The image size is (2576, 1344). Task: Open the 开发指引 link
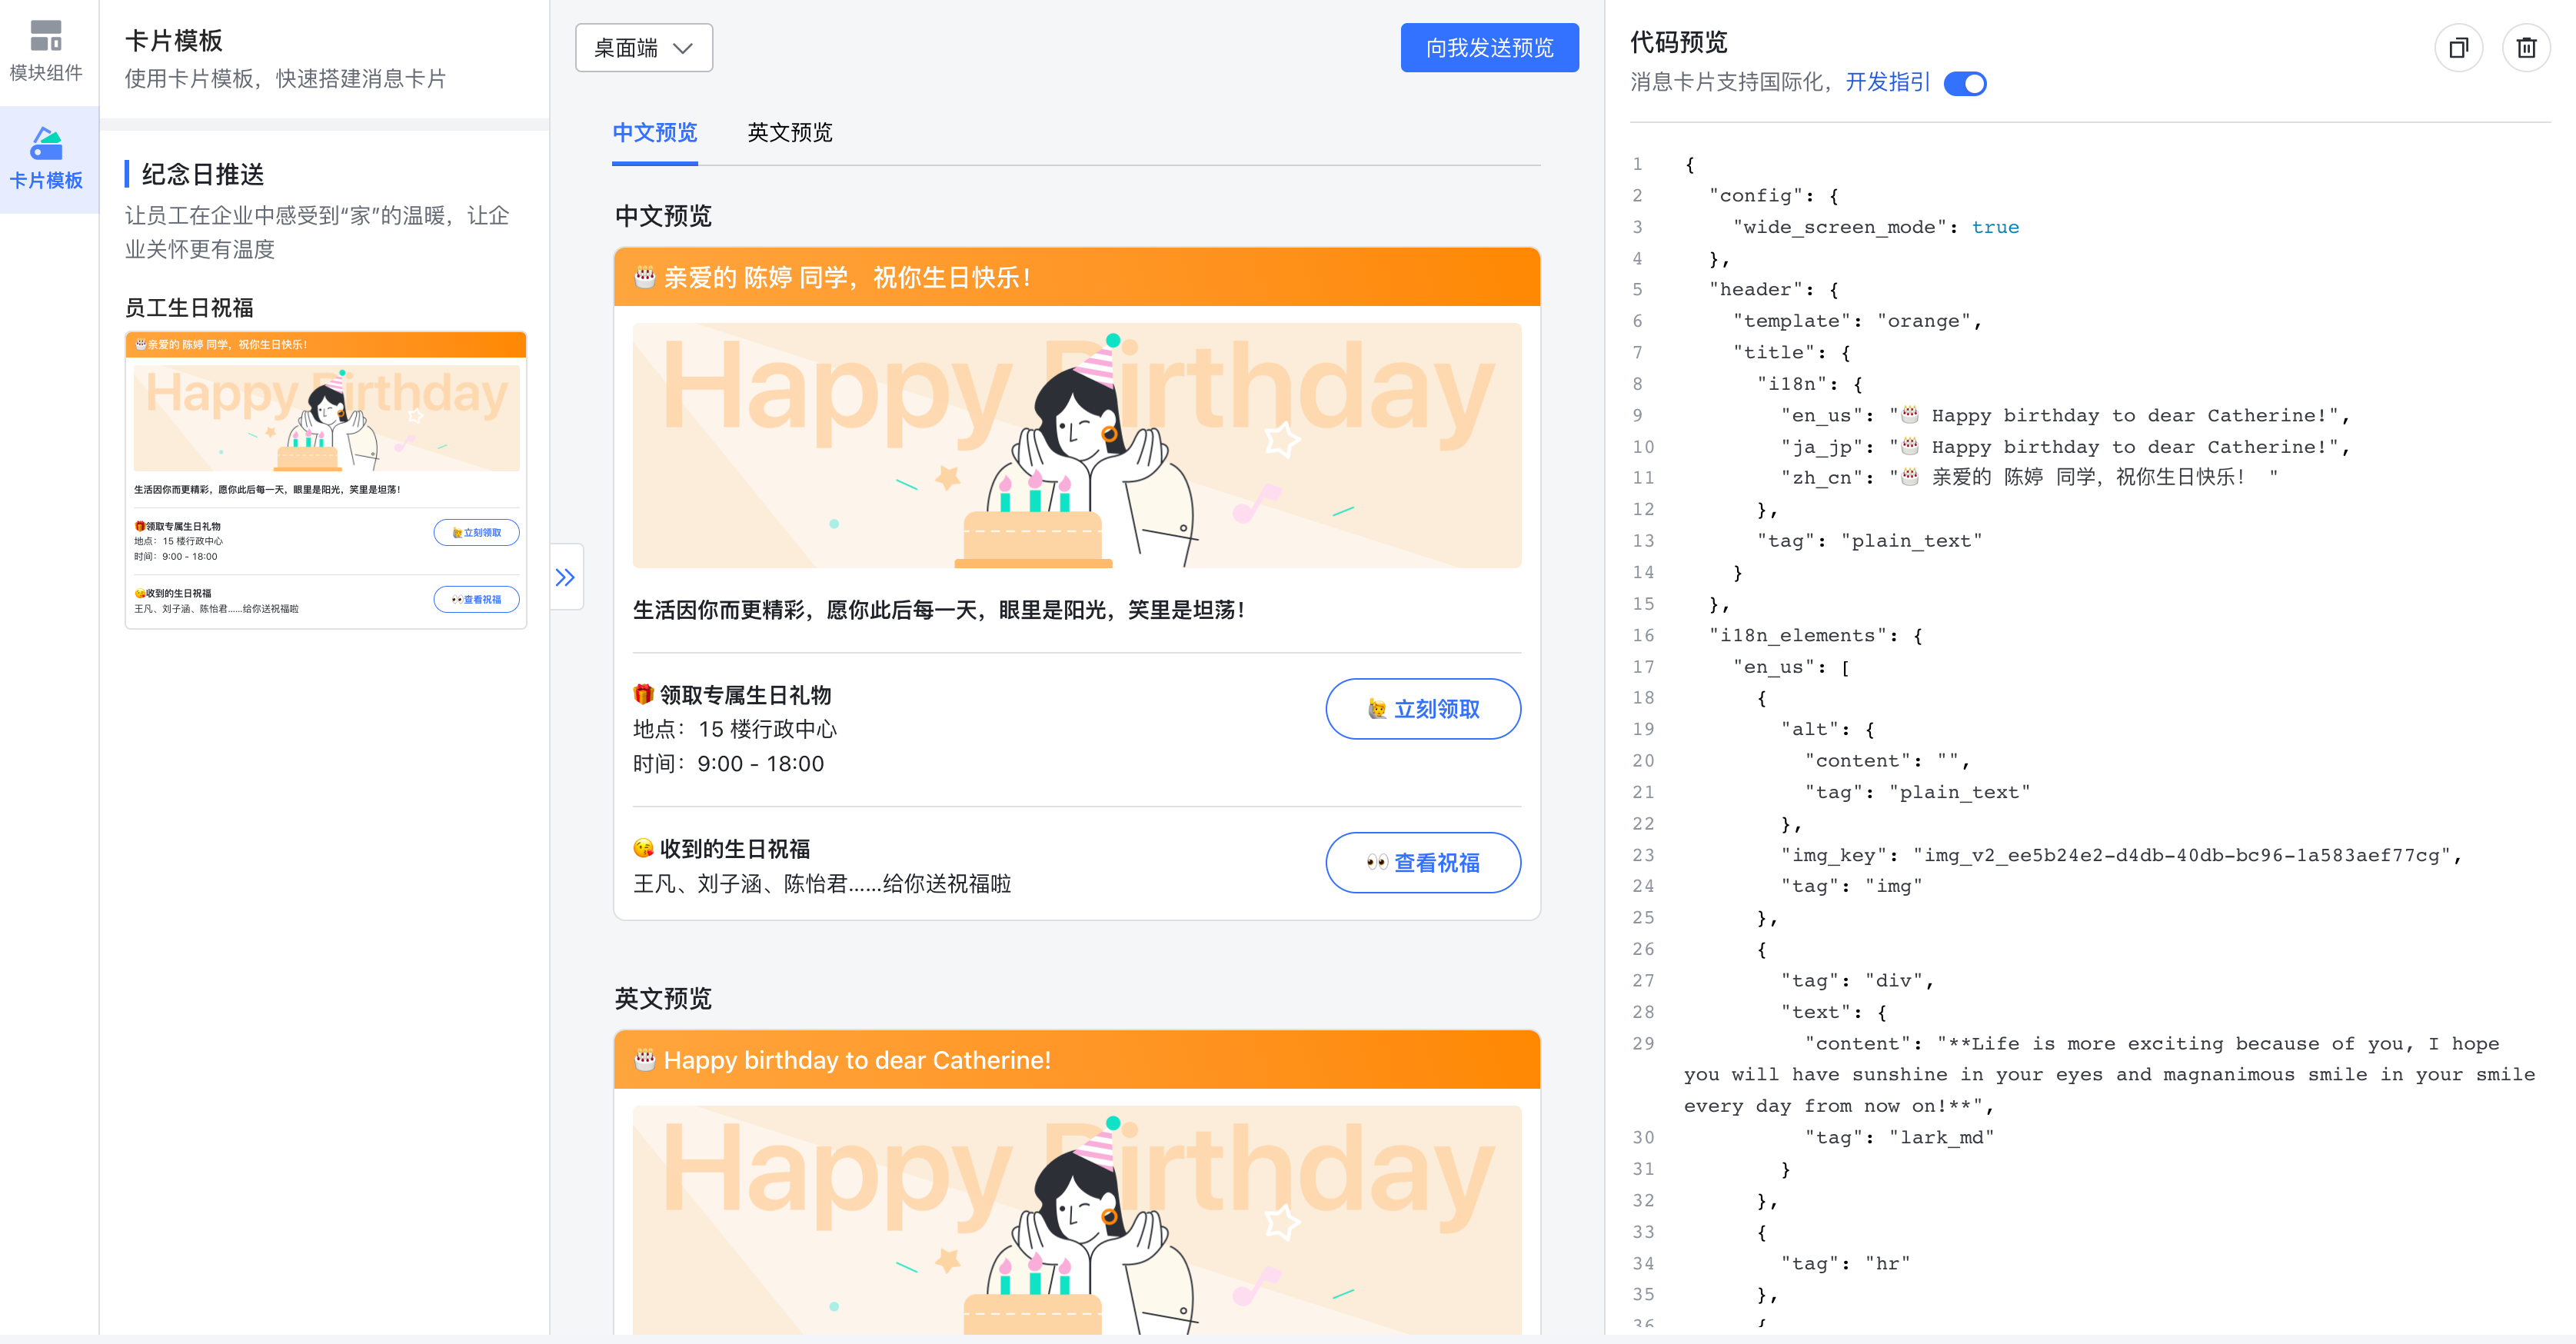[x=1888, y=82]
